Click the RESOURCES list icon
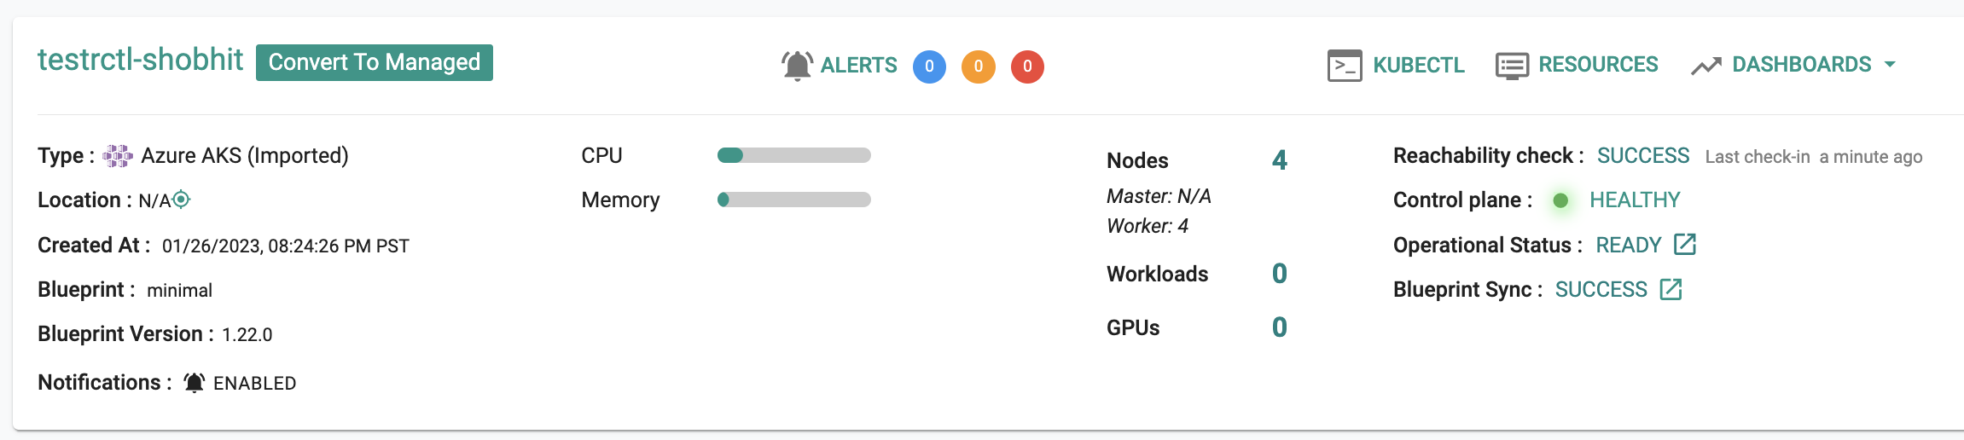The height and width of the screenshot is (440, 1964). (x=1512, y=66)
